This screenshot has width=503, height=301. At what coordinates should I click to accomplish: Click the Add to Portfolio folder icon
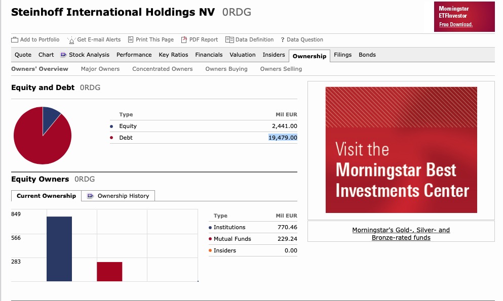[x=15, y=39]
